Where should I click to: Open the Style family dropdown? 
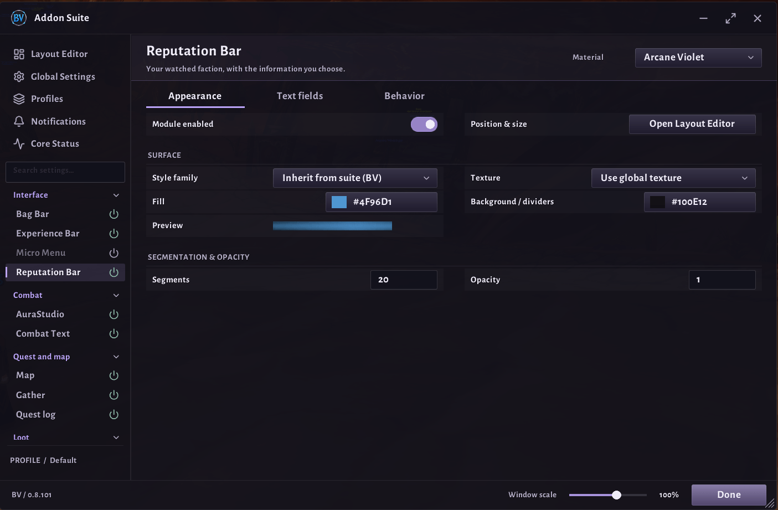tap(355, 178)
